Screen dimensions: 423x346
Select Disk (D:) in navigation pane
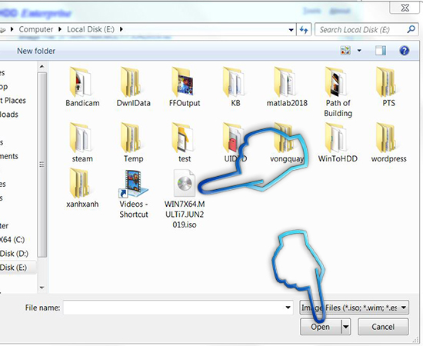pos(14,254)
